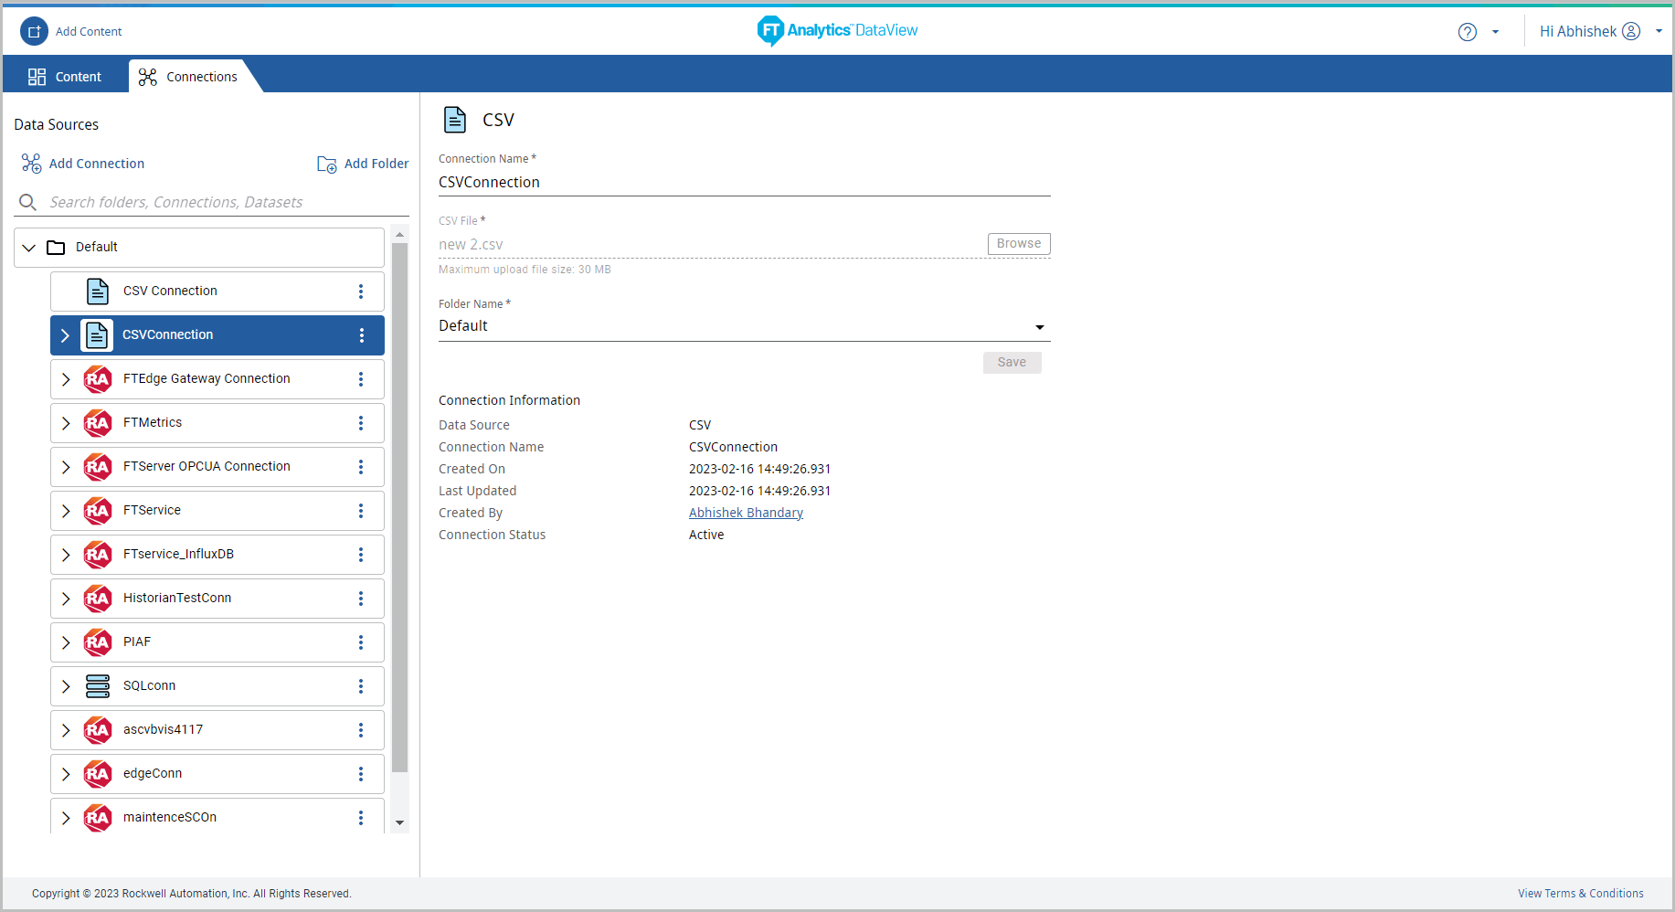1675x912 pixels.
Task: Click the scrollbar up arrow
Action: coord(399,235)
